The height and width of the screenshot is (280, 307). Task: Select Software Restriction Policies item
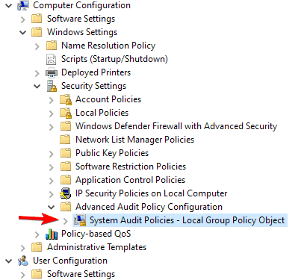(131, 167)
